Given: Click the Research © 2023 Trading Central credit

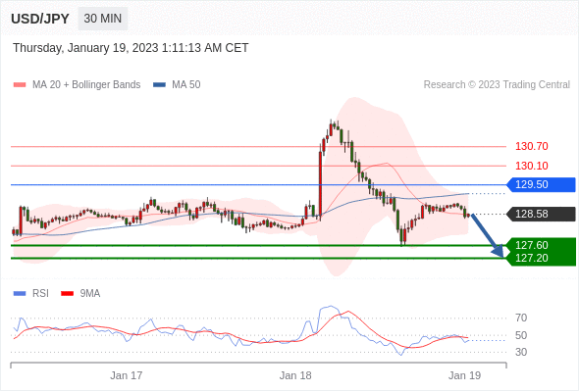Looking at the screenshot, I should click(x=497, y=85).
